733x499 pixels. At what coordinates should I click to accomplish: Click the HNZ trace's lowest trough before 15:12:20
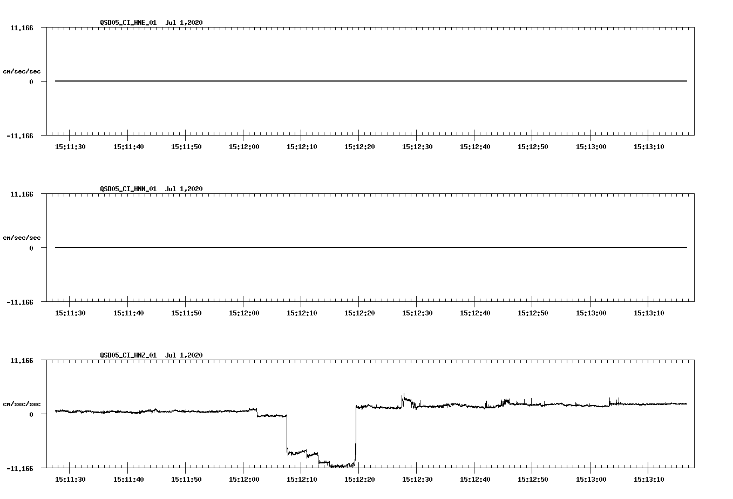click(342, 466)
